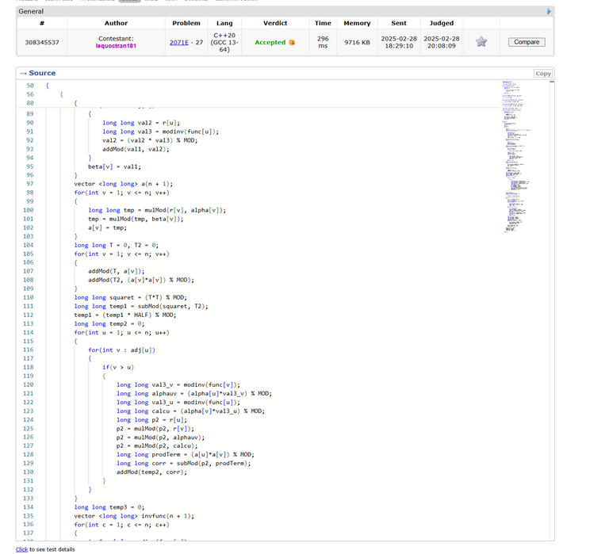Open author profile lequoctran181
This screenshot has width=609, height=554.
116,47
